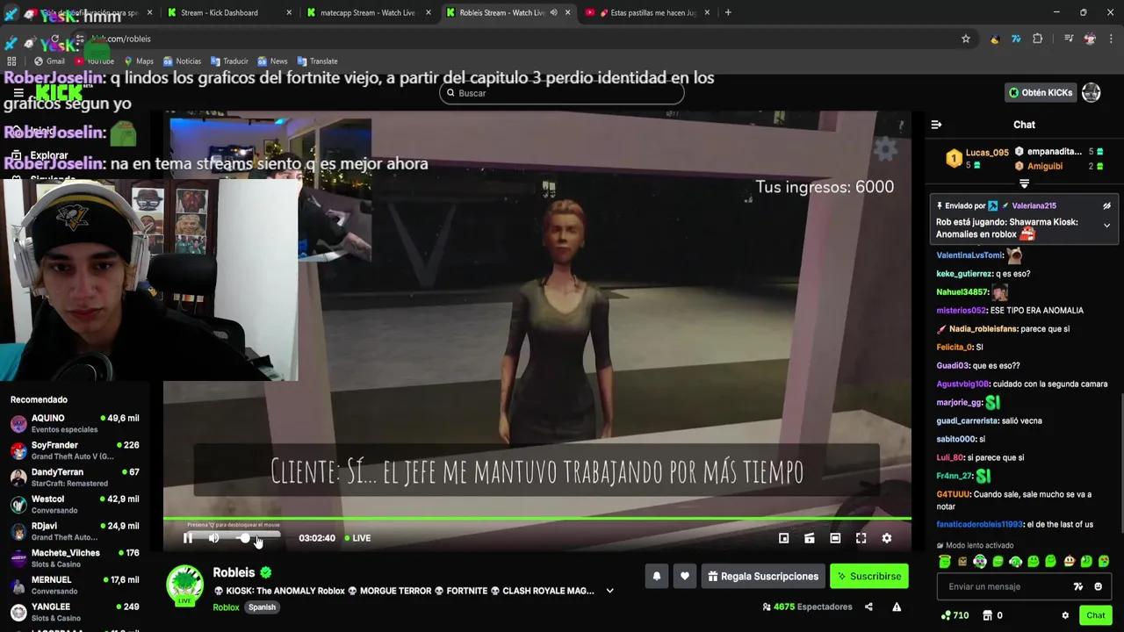The width and height of the screenshot is (1124, 632).
Task: Enter fullscreen video mode
Action: (861, 538)
